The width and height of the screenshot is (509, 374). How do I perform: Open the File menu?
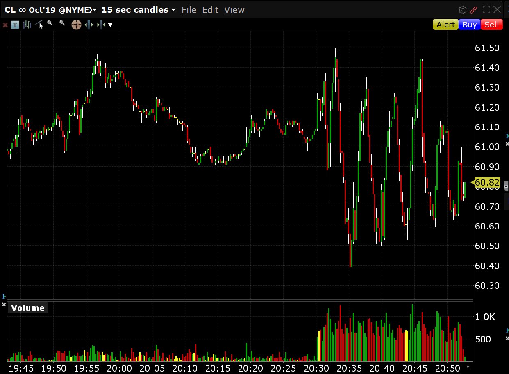pyautogui.click(x=189, y=10)
